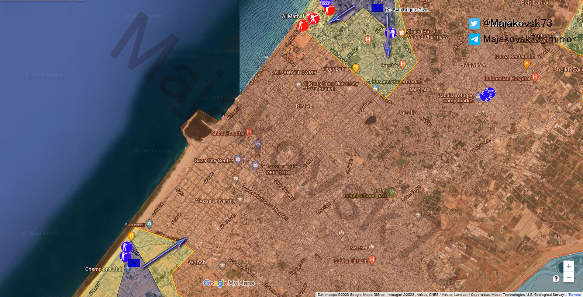Click blue tank icons near Jabalia market
This screenshot has width=583, height=297.
[488, 94]
